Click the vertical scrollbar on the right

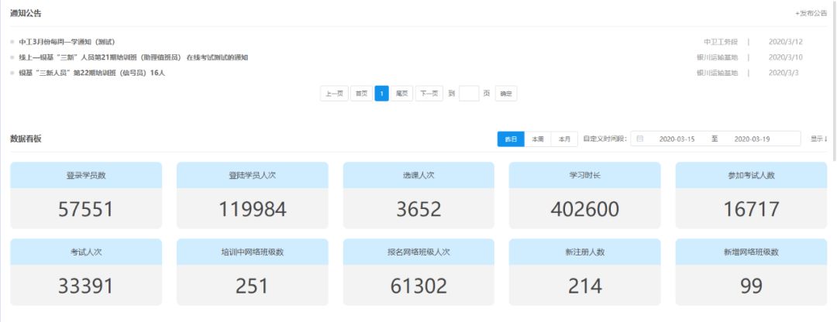(835, 80)
